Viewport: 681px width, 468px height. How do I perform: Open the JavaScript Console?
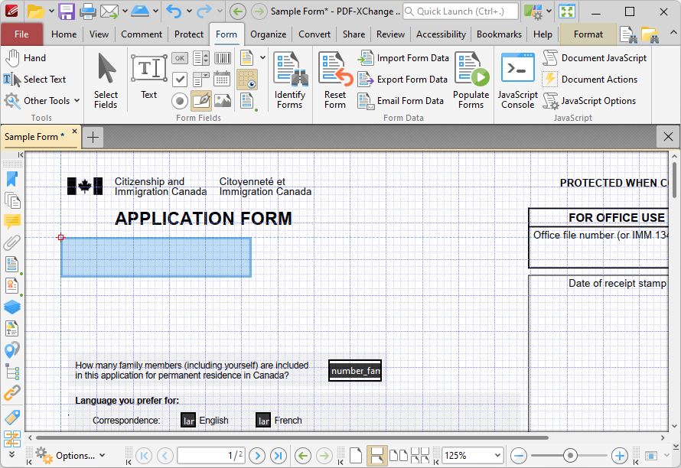tap(517, 80)
